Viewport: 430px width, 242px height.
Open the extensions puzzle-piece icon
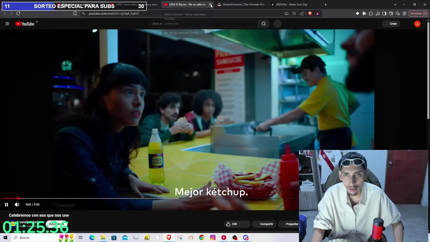tap(371, 13)
